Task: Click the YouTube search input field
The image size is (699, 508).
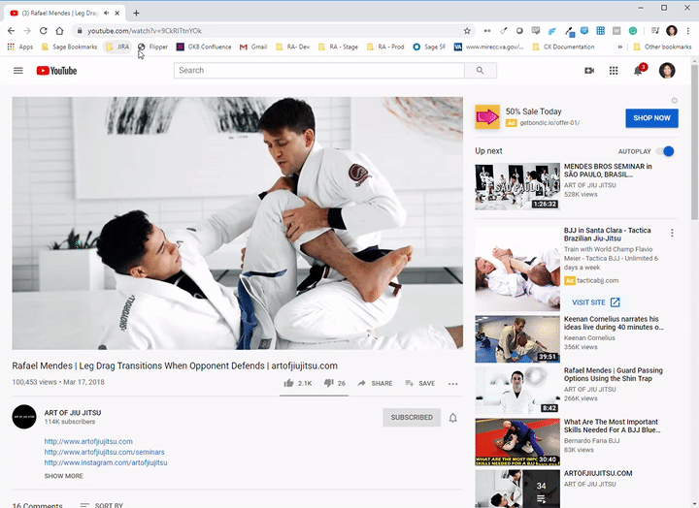Action: point(318,71)
